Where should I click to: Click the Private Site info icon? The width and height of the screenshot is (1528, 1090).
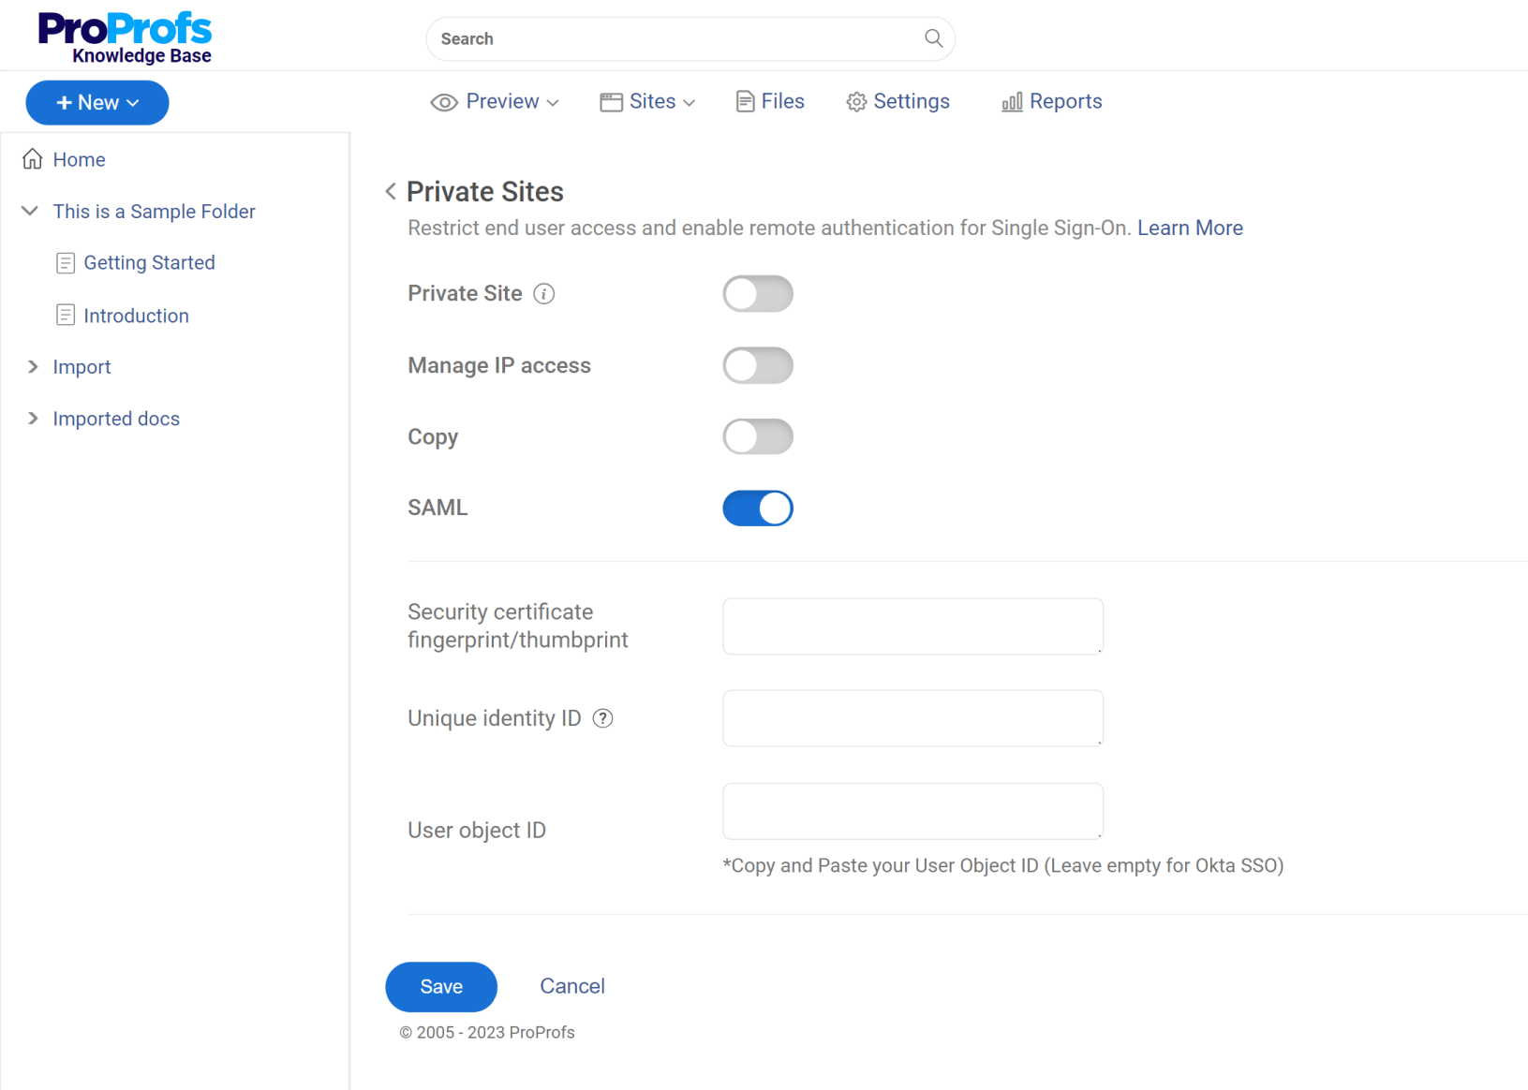(x=543, y=294)
